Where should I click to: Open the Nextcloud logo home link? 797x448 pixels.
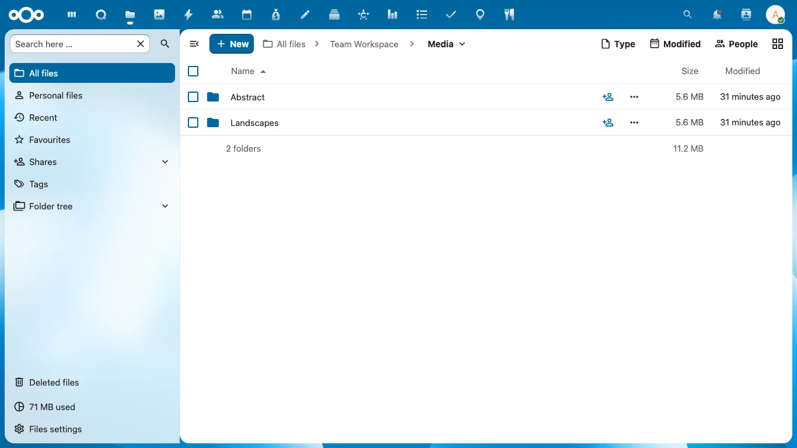coord(26,15)
